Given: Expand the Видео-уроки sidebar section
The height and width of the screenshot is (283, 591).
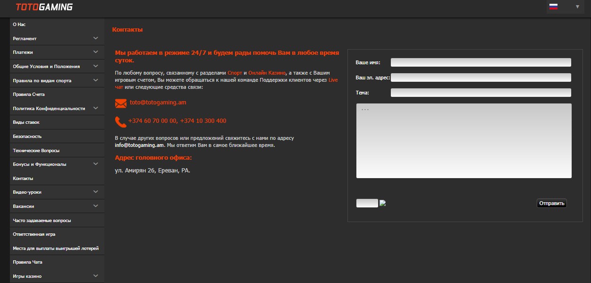Looking at the screenshot, I should pos(57,192).
